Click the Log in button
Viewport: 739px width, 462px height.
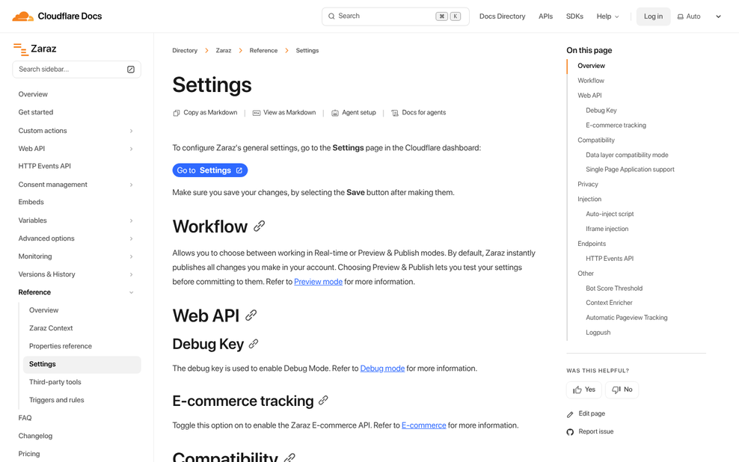pyautogui.click(x=653, y=16)
